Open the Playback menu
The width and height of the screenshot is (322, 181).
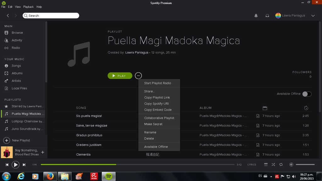click(x=28, y=7)
